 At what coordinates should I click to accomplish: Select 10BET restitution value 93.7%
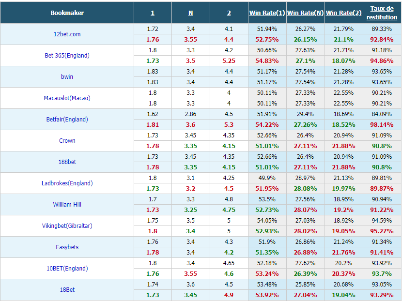coord(382,273)
